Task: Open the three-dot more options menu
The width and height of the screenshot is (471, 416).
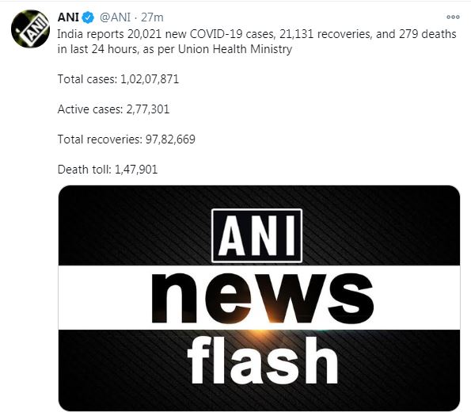Action: coord(453,17)
